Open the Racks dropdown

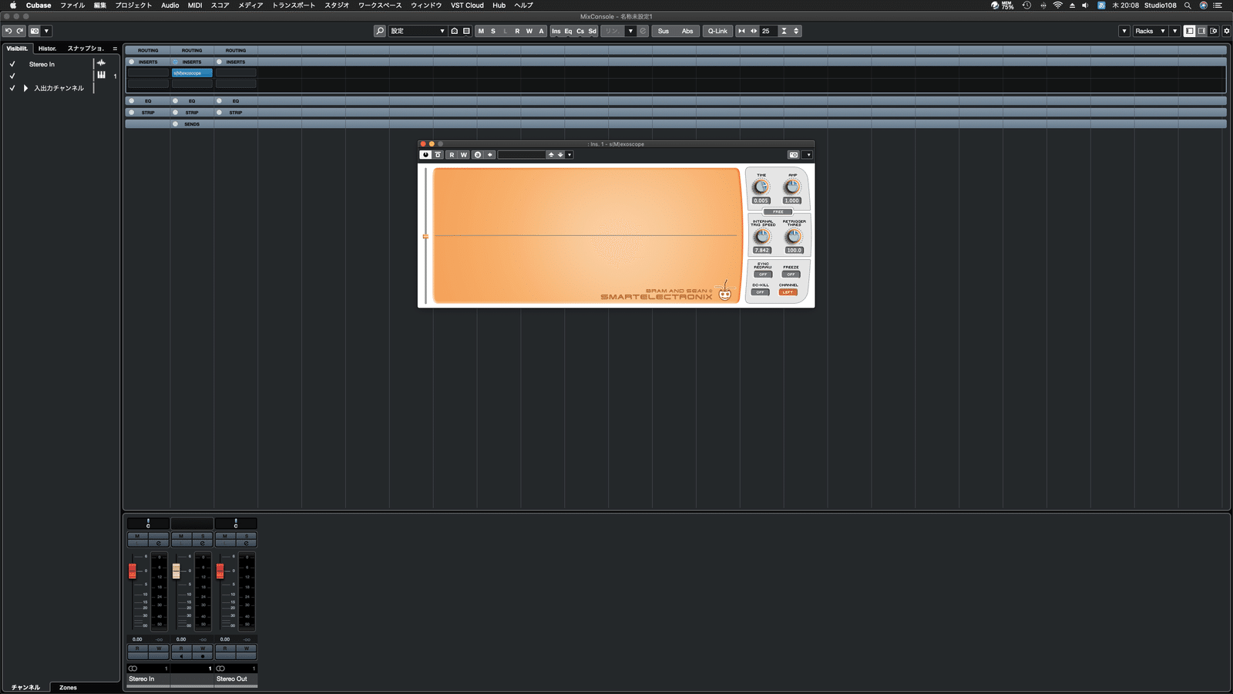point(1149,31)
